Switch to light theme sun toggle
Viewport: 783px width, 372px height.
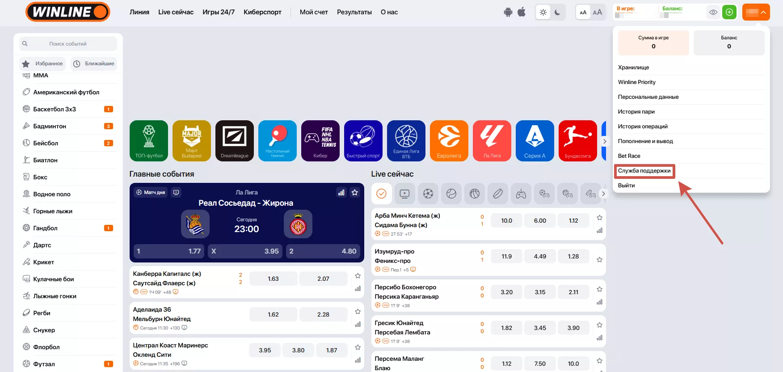(x=543, y=13)
